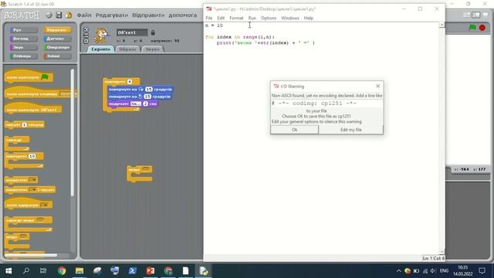Select the top rotation style button beside the cat
Image resolution: width=494 pixels, height=278 pixels.
pos(86,29)
